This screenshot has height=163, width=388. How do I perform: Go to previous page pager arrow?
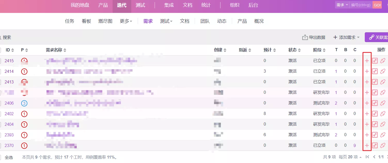[374, 157]
